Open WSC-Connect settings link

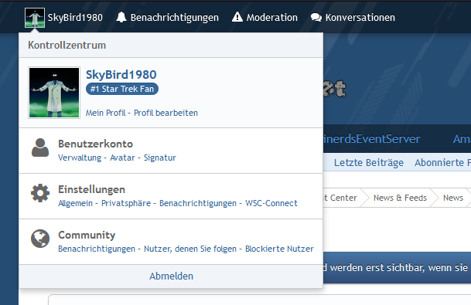(x=271, y=203)
